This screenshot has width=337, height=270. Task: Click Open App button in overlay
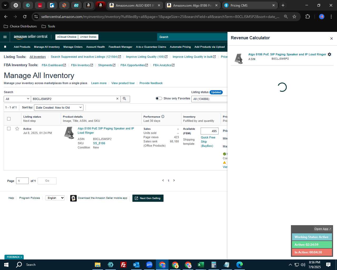pos(323,229)
